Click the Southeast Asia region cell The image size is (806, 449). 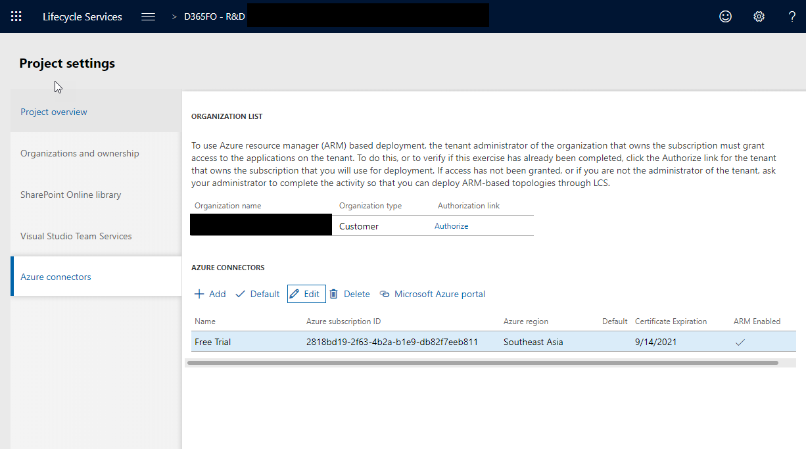tap(533, 342)
